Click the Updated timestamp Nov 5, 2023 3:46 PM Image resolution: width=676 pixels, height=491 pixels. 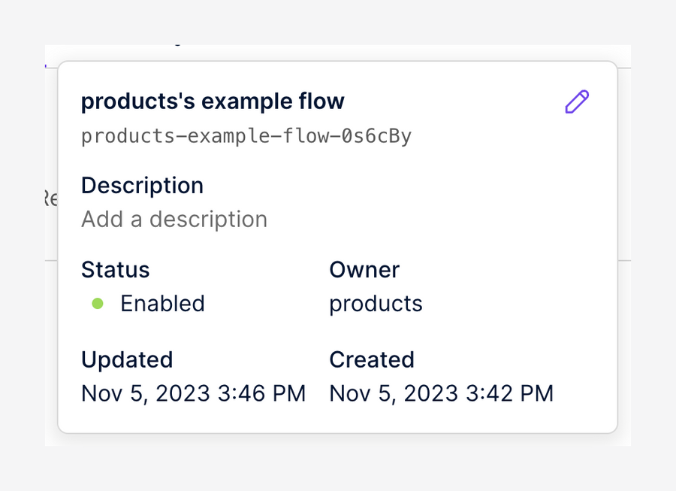click(193, 392)
